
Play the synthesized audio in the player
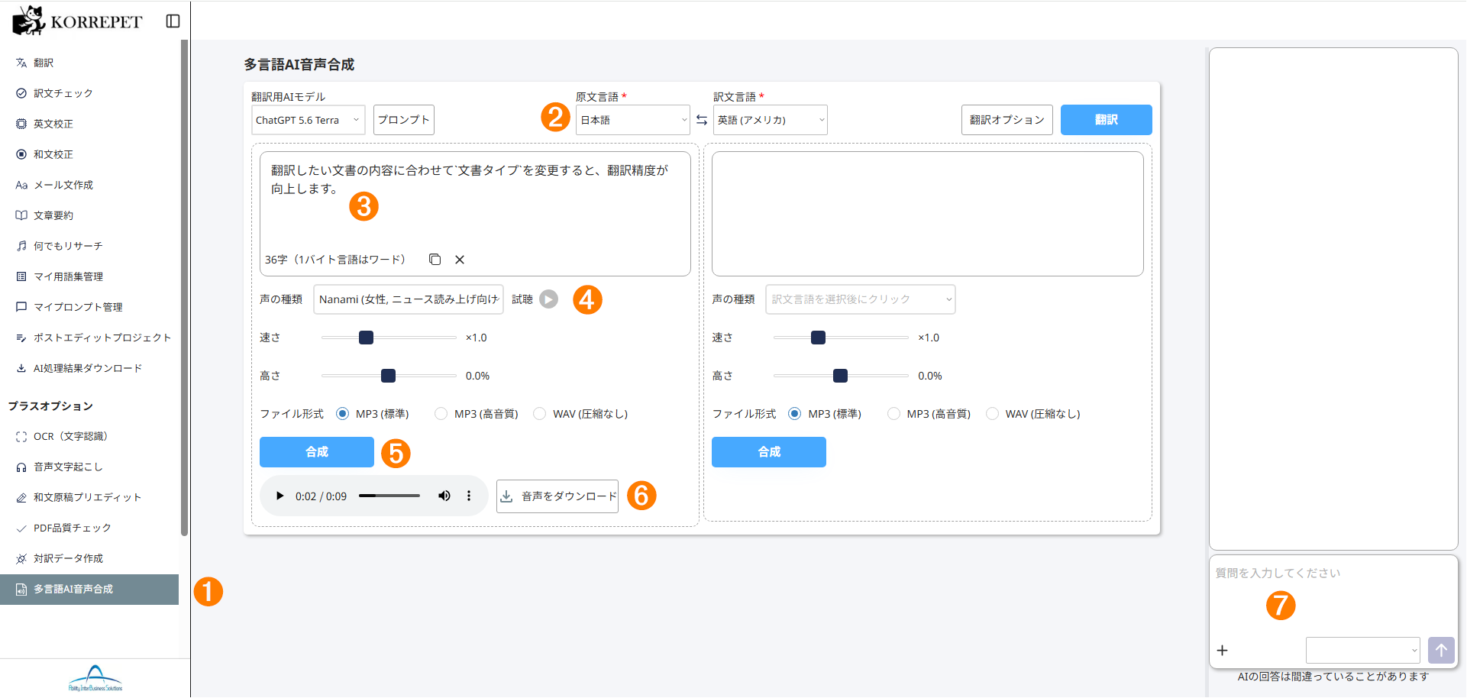tap(280, 496)
